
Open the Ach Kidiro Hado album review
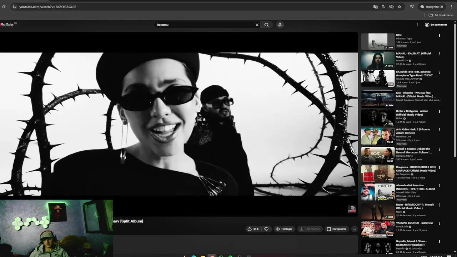413,131
